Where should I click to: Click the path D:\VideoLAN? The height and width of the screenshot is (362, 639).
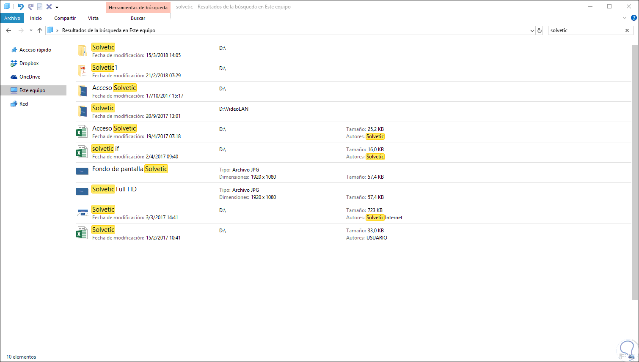pyautogui.click(x=234, y=109)
